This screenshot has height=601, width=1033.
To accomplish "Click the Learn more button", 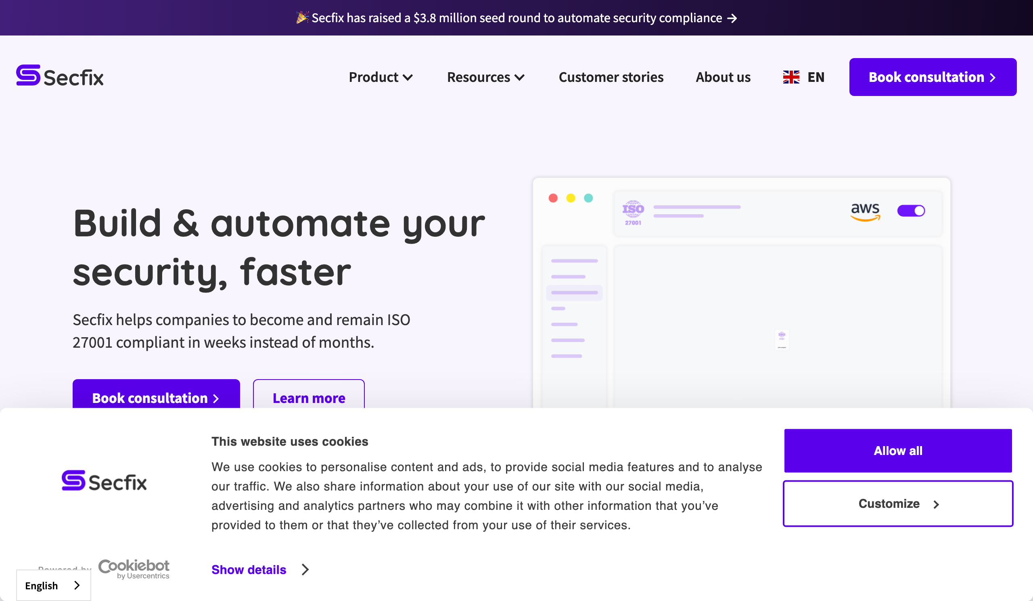I will (309, 394).
